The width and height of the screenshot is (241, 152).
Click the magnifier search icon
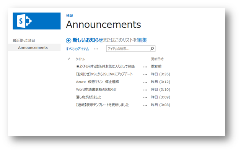pyautogui.click(x=152, y=49)
